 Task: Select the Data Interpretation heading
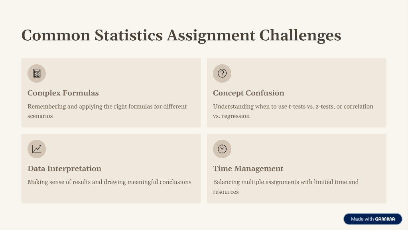pyautogui.click(x=64, y=169)
